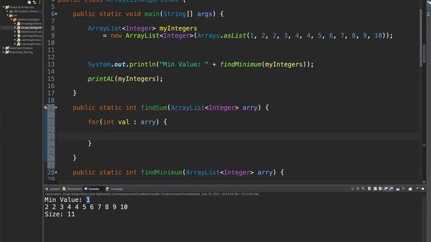
Task: Select Important Classes project name
Action: 21,48
